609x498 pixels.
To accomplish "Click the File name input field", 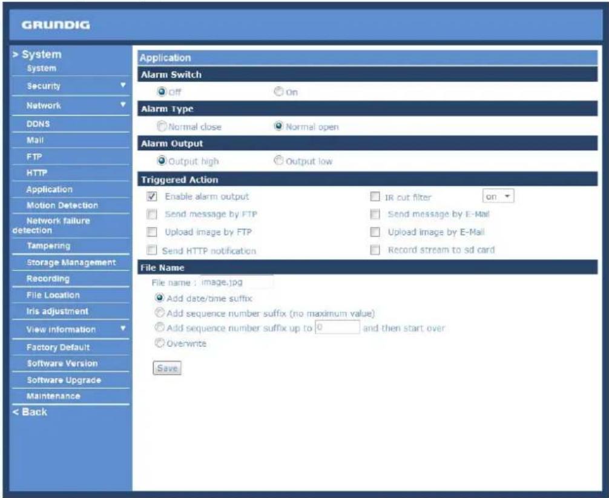I will 237,282.
